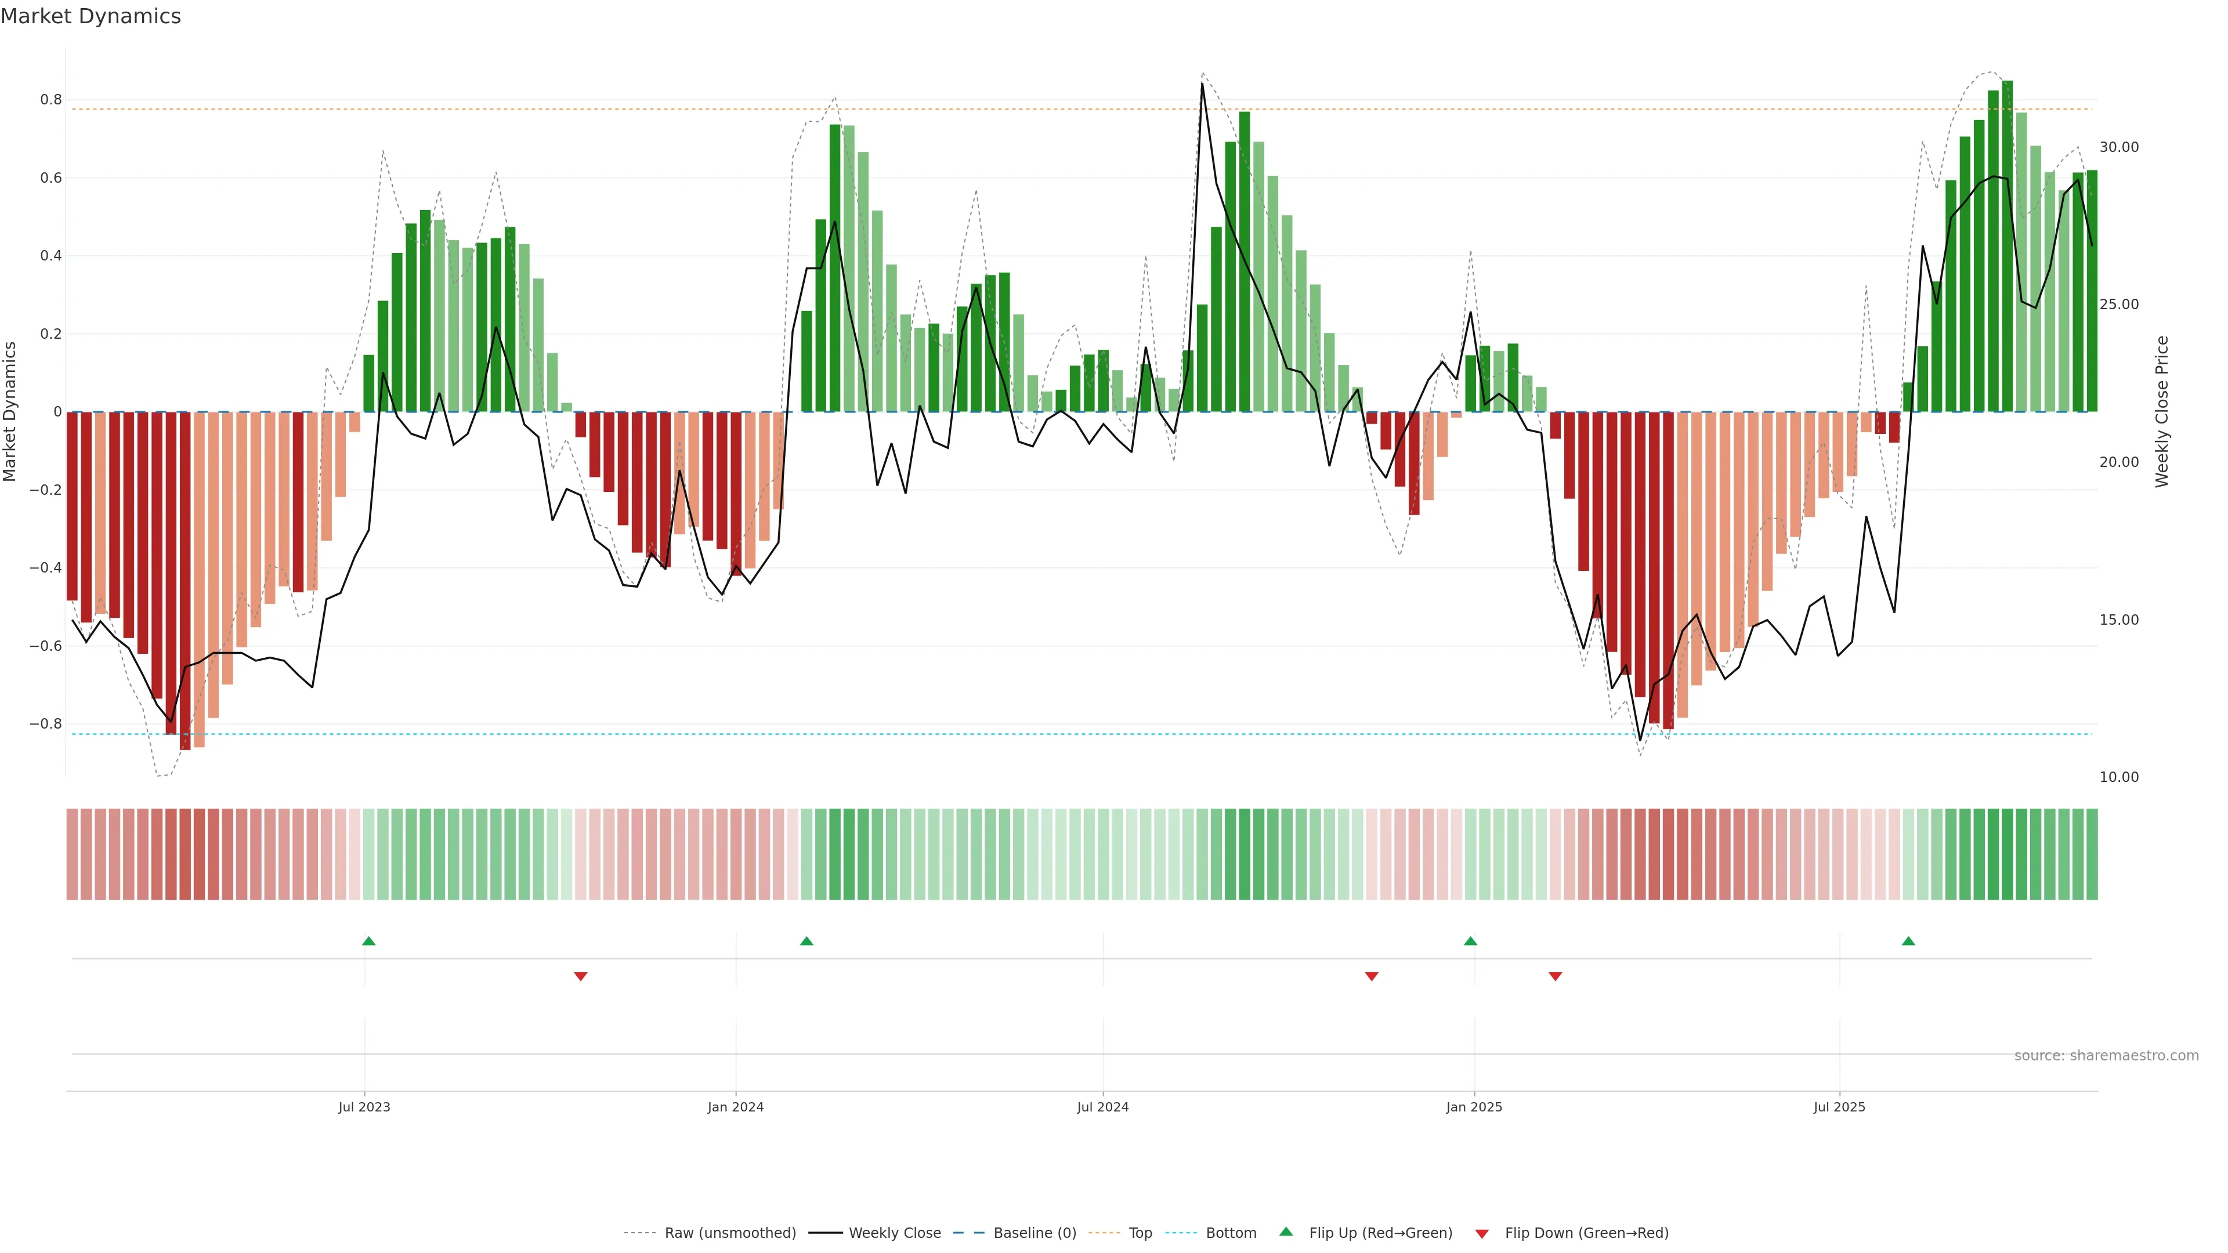Image resolution: width=2228 pixels, height=1253 pixels.
Task: Toggle the Baseline (0) legend entry
Action: (1035, 1233)
